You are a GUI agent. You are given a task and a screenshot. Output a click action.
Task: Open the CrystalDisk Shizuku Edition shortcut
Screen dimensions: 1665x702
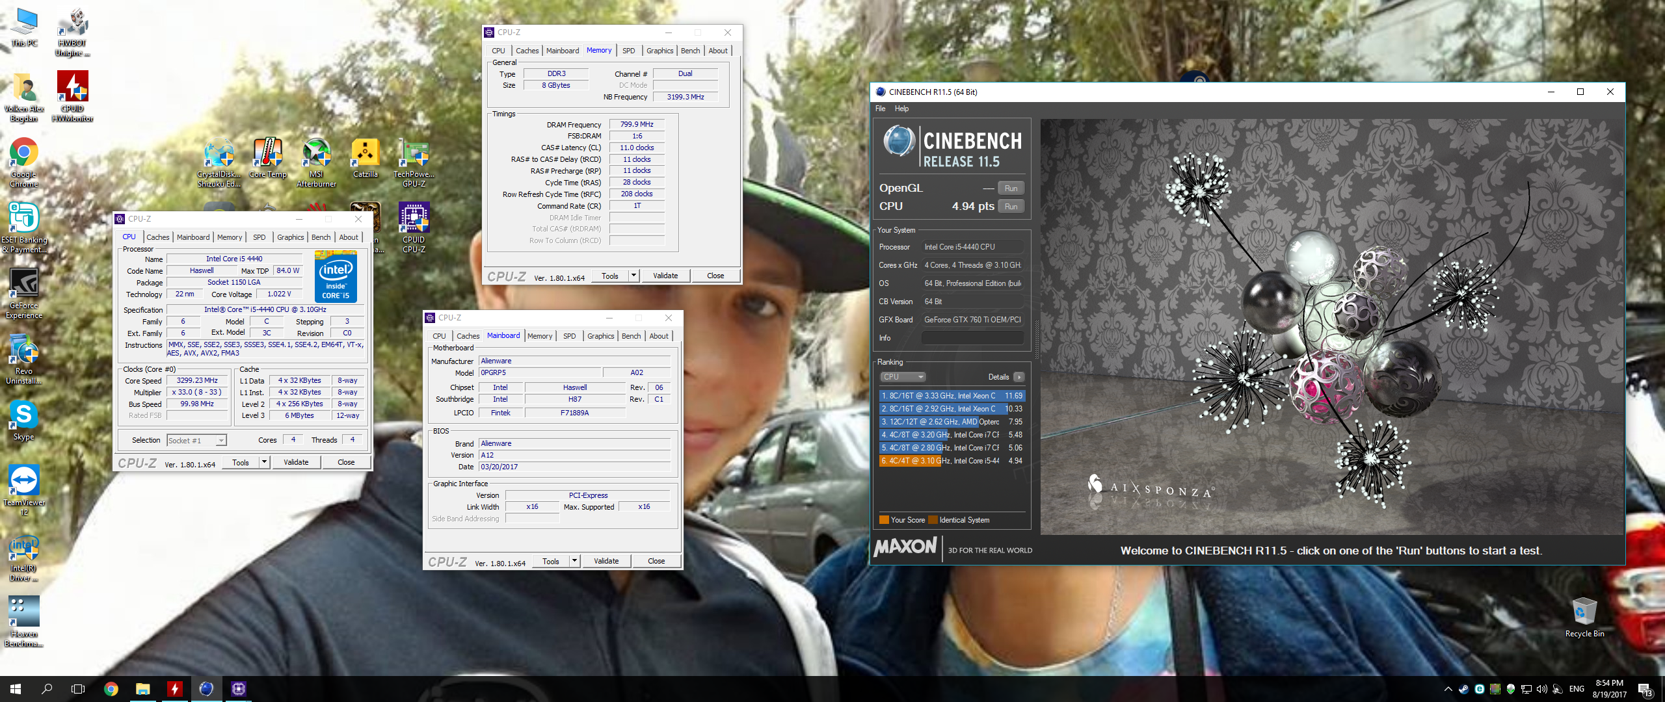(219, 163)
